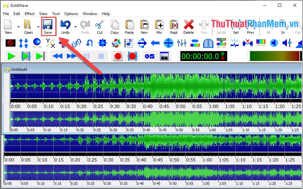Open the Effect menu
The width and height of the screenshot is (303, 189).
point(29,13)
